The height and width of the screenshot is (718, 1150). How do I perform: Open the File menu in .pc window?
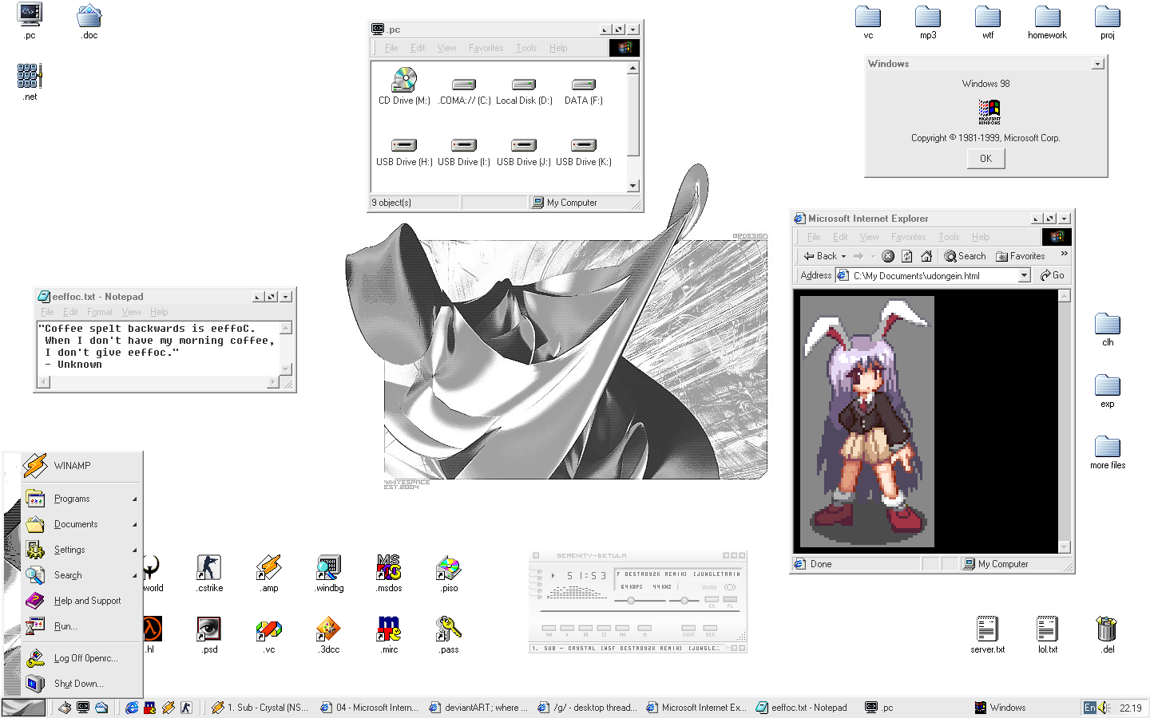pyautogui.click(x=391, y=48)
